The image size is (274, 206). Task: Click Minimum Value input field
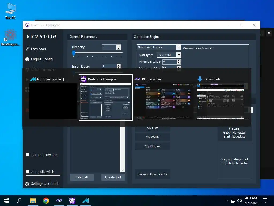point(169,62)
